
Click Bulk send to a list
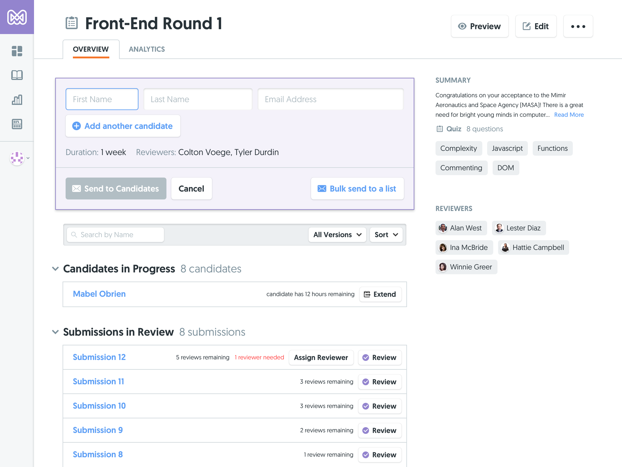[x=357, y=189]
